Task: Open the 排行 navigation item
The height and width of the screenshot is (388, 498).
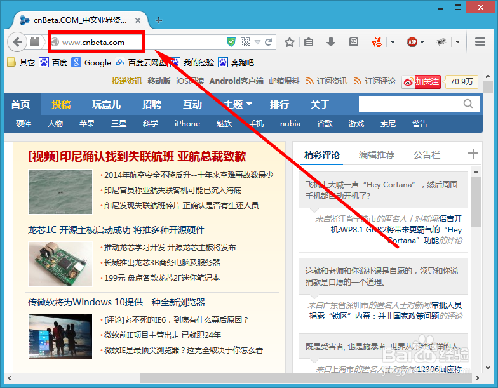Action: tap(279, 104)
